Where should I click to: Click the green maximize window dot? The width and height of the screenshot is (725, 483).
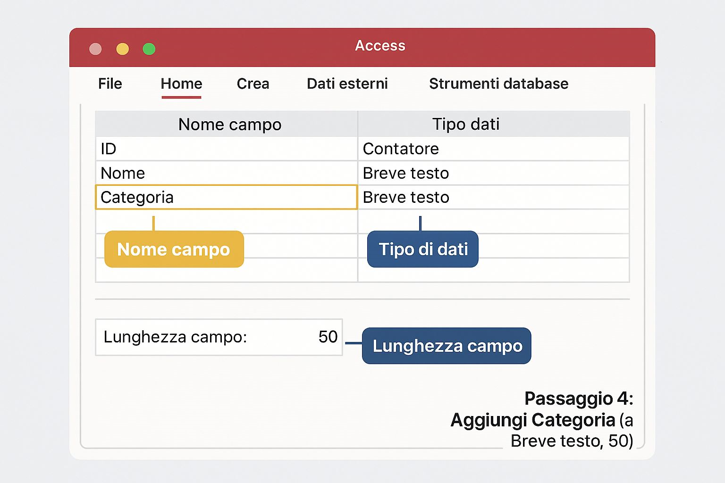coord(149,49)
